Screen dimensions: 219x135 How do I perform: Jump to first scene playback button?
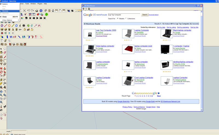30,18
